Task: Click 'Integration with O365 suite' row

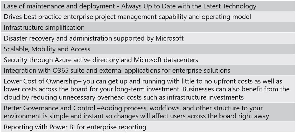Action: [x=148, y=71]
